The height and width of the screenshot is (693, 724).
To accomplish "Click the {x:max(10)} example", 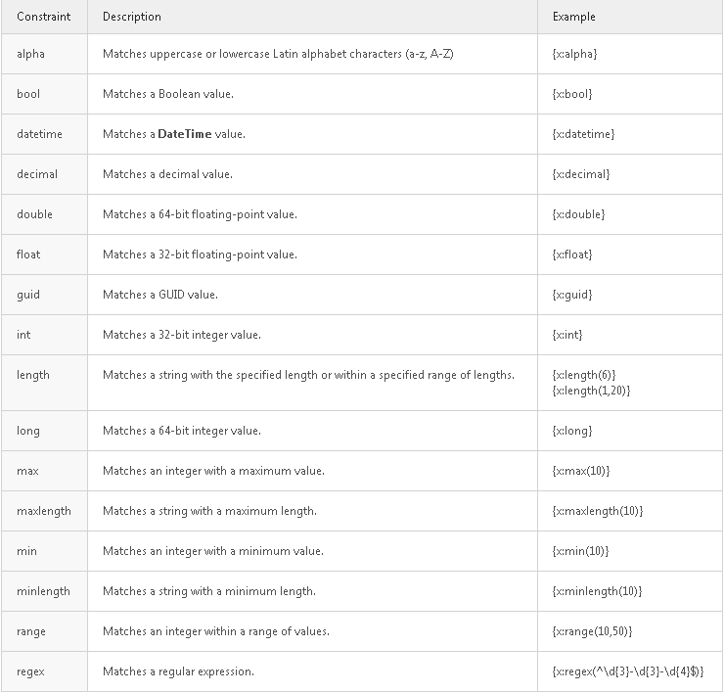I will (x=581, y=471).
